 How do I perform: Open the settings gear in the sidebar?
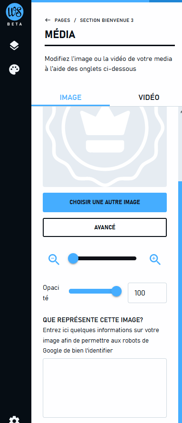[x=14, y=420]
